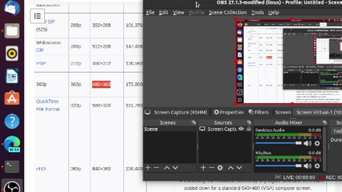
Task: Open source properties gear in Sources toolbar
Action: click(220, 168)
